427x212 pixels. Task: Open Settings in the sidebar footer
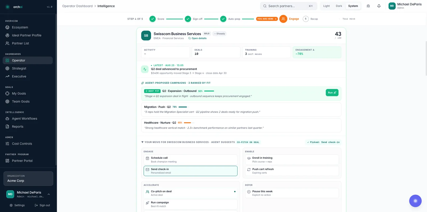[17, 205]
